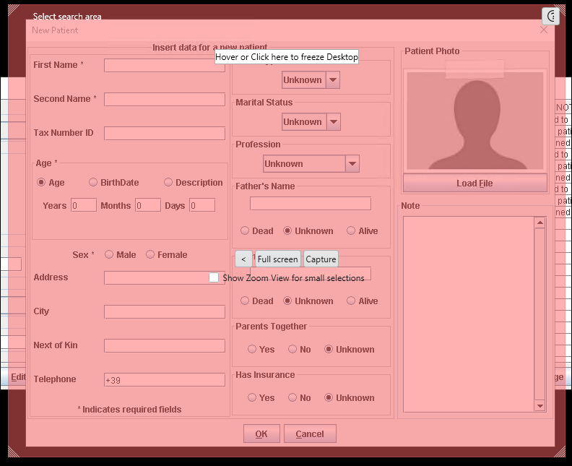
Task: Select Yes for Has Insurance
Action: (252, 397)
